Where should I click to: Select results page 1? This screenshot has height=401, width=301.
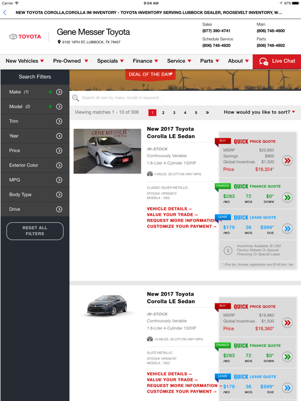(x=152, y=113)
